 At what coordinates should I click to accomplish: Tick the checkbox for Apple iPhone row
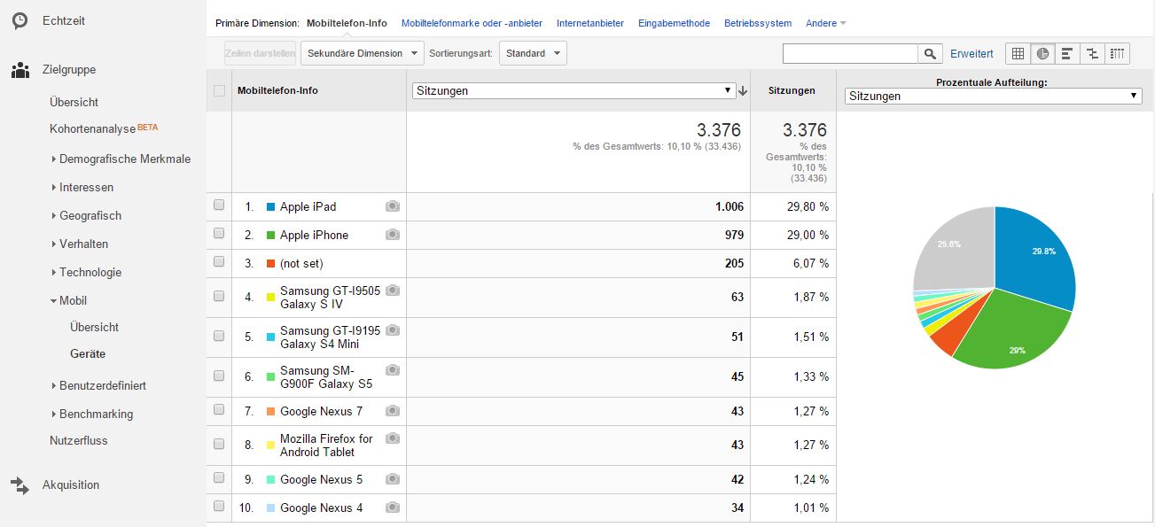coord(219,234)
